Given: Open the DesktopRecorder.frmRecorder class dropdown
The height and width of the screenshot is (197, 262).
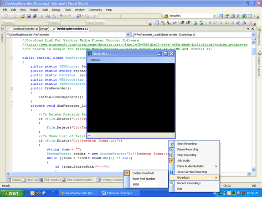Looking at the screenshot, I should 128,35.
